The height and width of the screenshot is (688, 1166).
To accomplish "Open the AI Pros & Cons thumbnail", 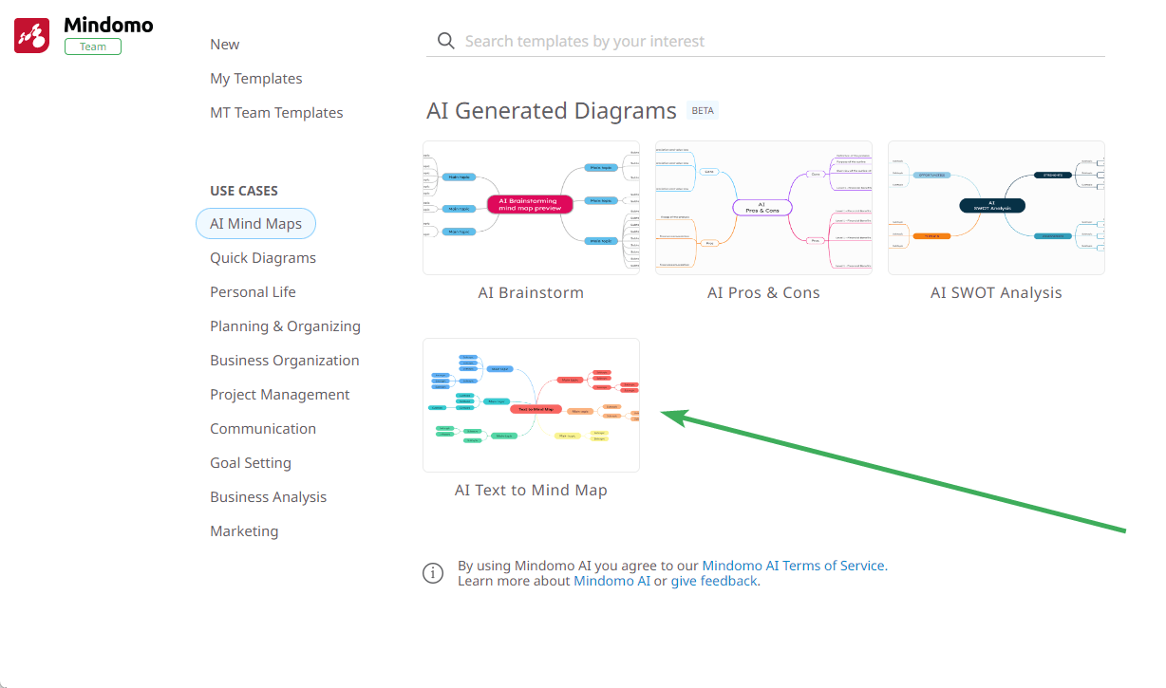I will 763,208.
